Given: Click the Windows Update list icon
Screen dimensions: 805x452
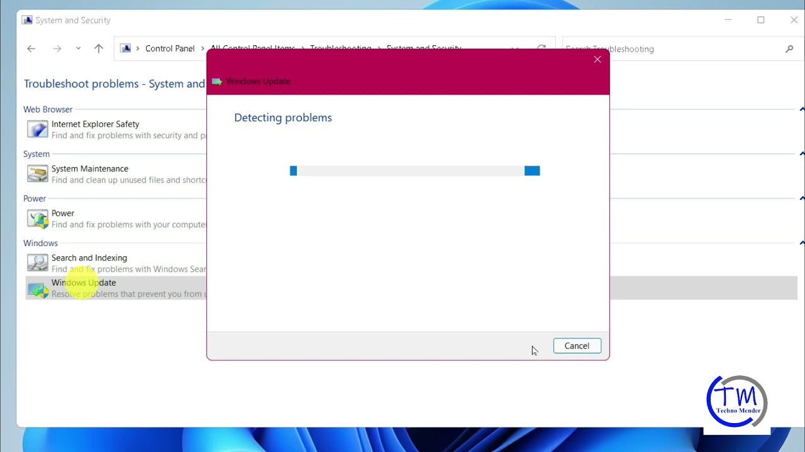Looking at the screenshot, I should 37,289.
